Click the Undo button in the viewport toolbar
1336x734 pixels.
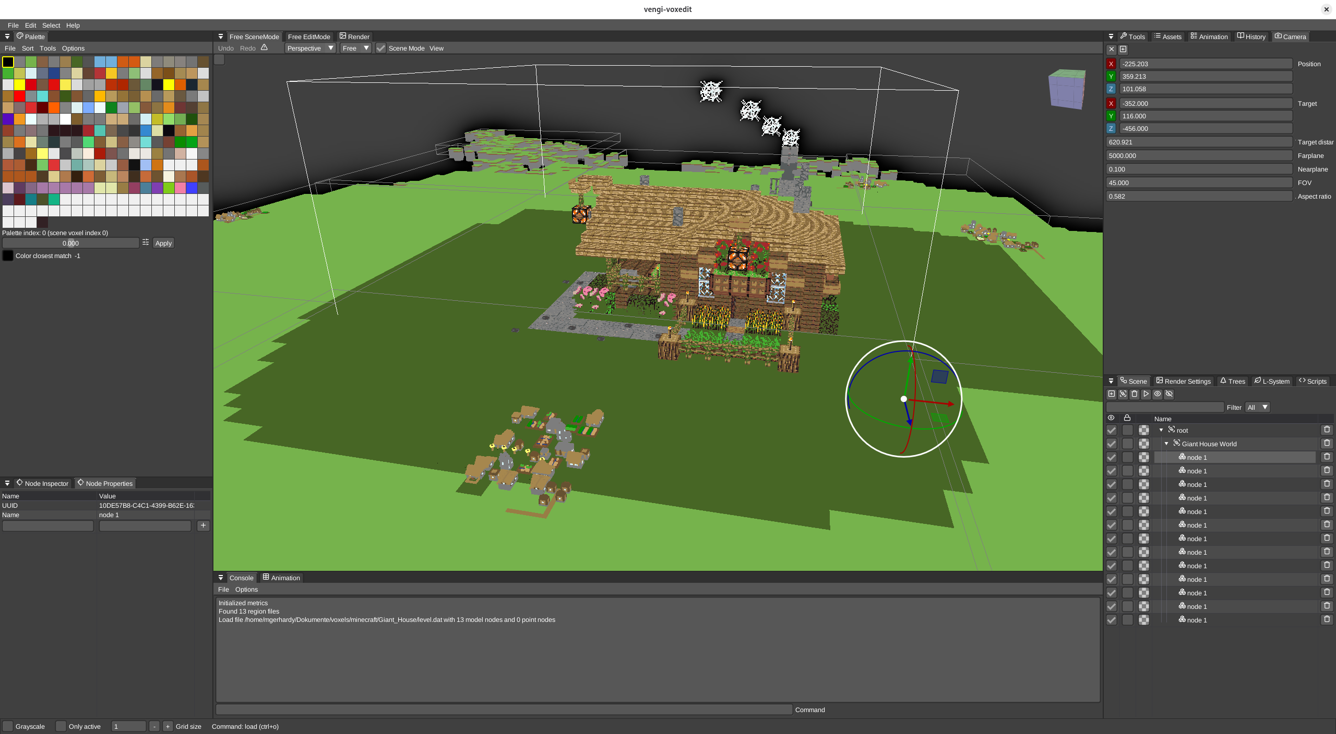click(226, 48)
